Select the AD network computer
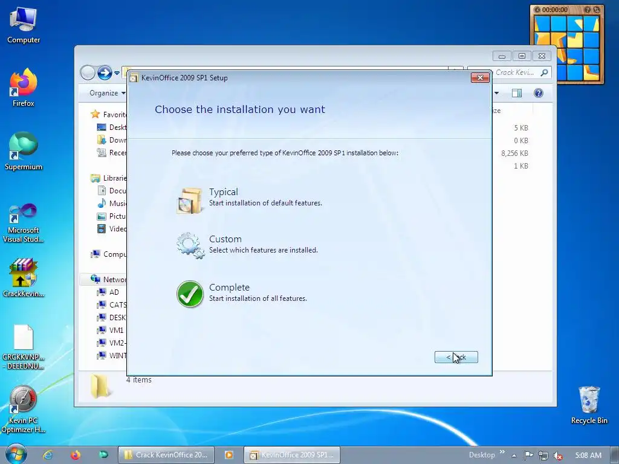The image size is (619, 464). pos(108,292)
